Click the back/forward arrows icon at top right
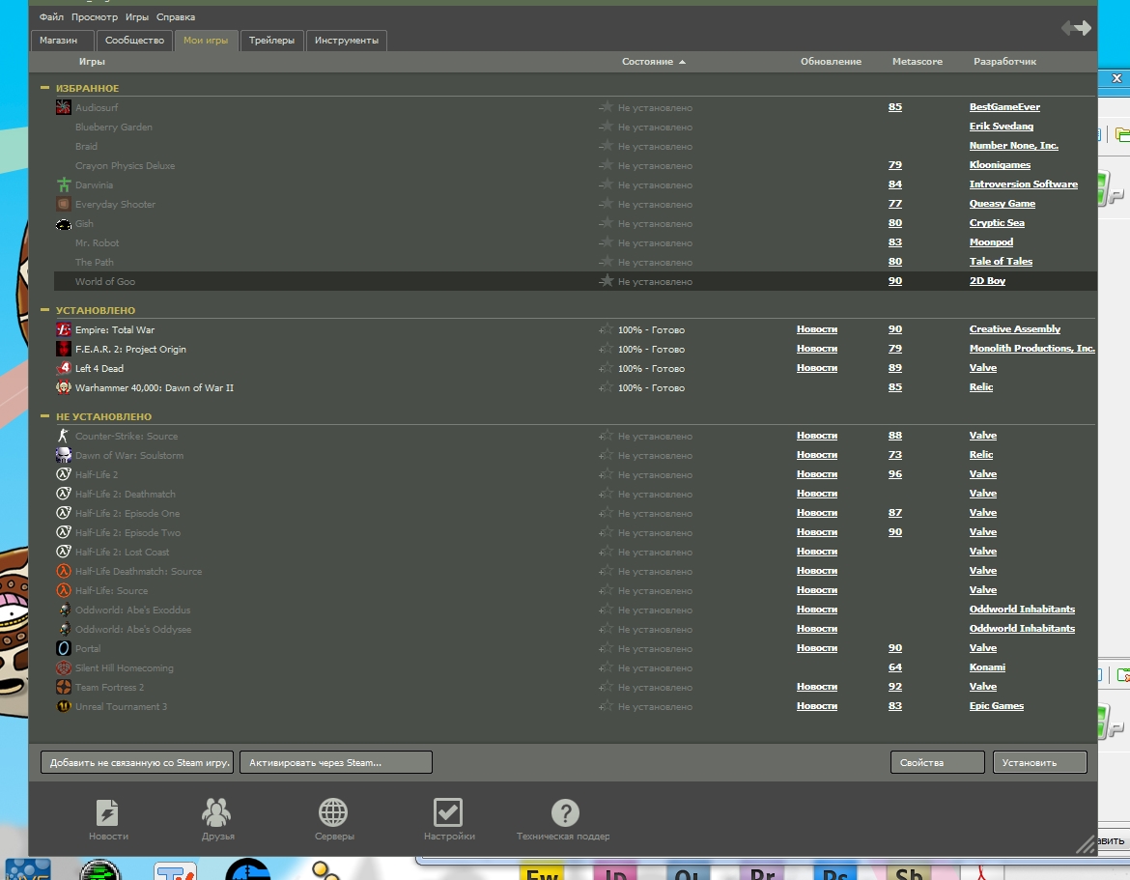Screen dimensions: 1130x880 (1076, 28)
